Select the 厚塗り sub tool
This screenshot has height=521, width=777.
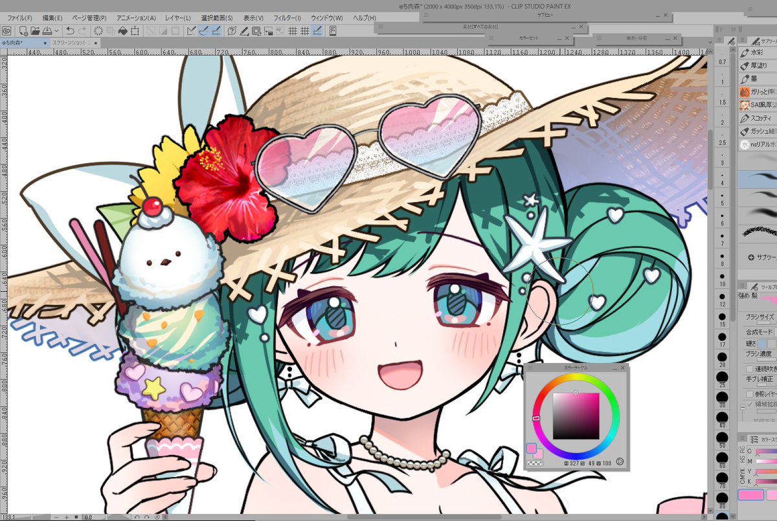point(758,65)
